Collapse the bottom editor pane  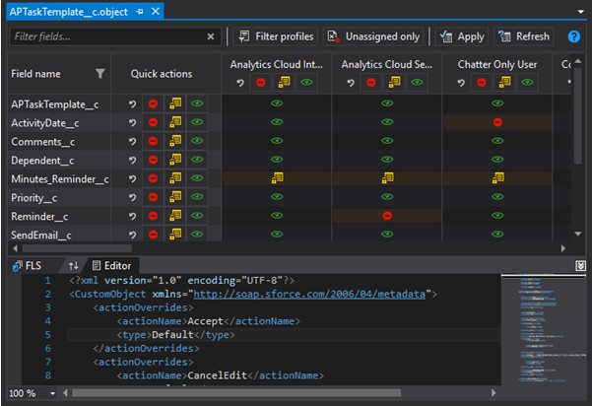(x=581, y=266)
